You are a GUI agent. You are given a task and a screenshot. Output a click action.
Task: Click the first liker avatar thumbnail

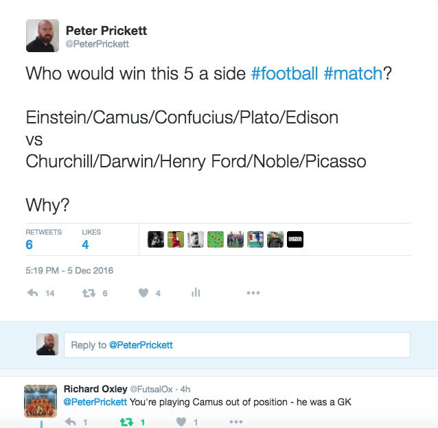[x=156, y=239]
